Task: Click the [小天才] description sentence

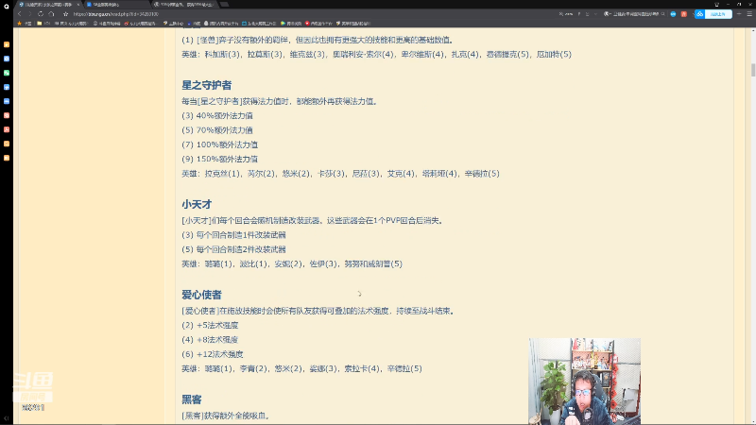Action: [x=313, y=220]
